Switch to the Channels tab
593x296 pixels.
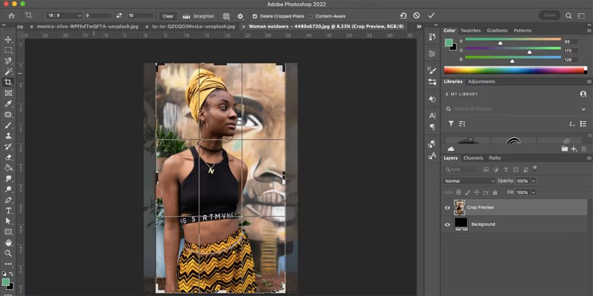tap(473, 158)
